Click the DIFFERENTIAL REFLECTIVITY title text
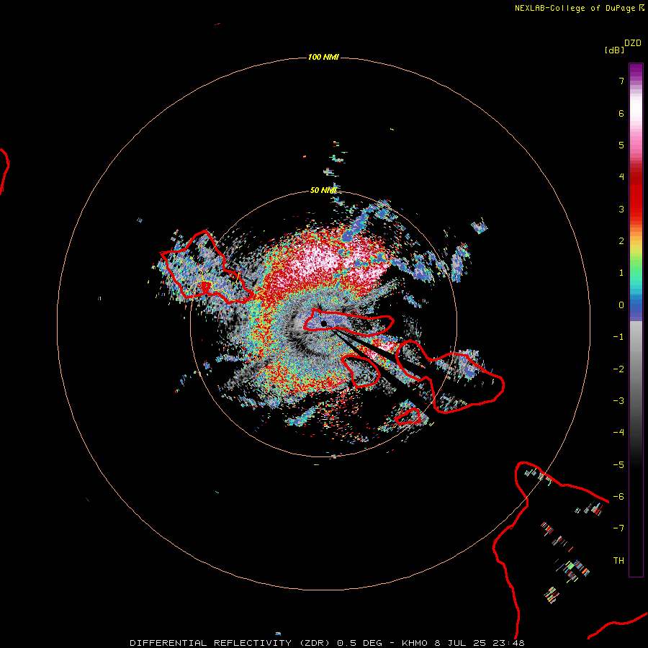 click(211, 643)
